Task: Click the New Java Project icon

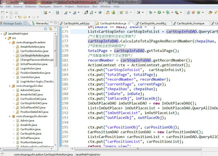Action: [x=188, y=13]
